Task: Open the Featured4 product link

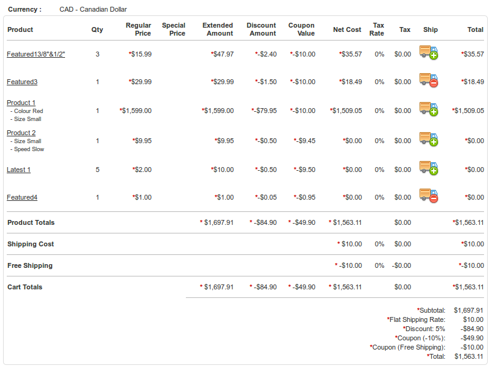Action: point(22,197)
